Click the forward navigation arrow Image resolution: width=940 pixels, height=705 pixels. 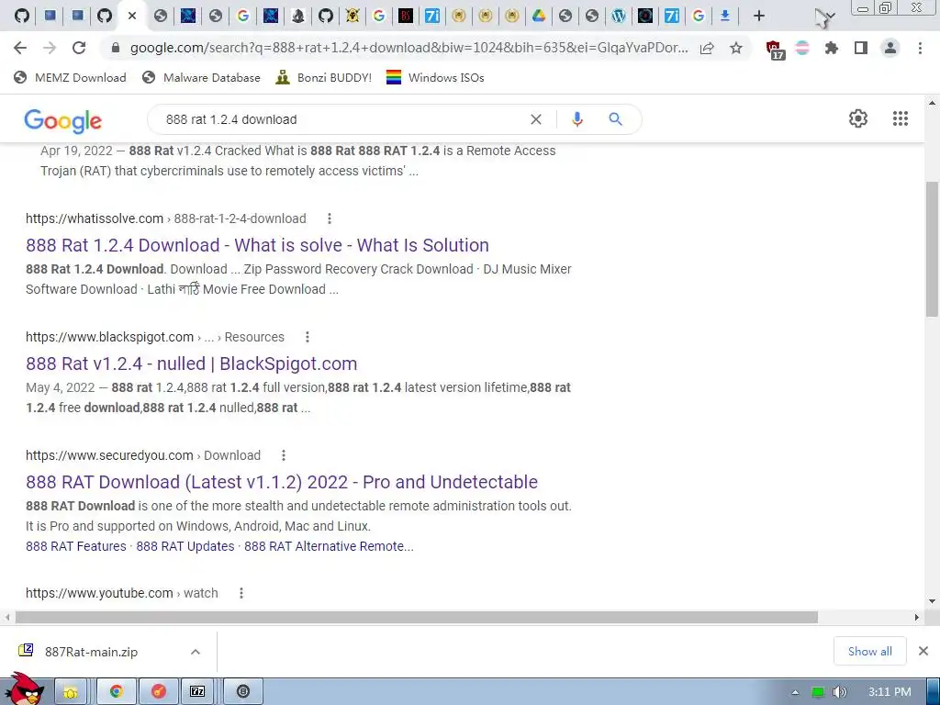[50, 48]
